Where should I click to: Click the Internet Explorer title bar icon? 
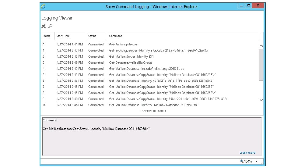pyautogui.click(x=43, y=6)
